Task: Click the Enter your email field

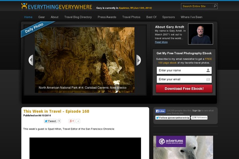Action: coord(184,79)
